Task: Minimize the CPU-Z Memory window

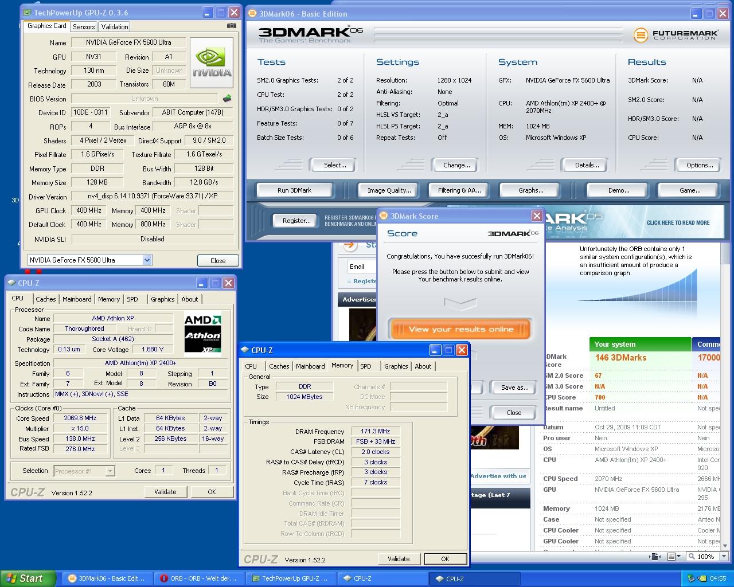Action: (x=435, y=350)
